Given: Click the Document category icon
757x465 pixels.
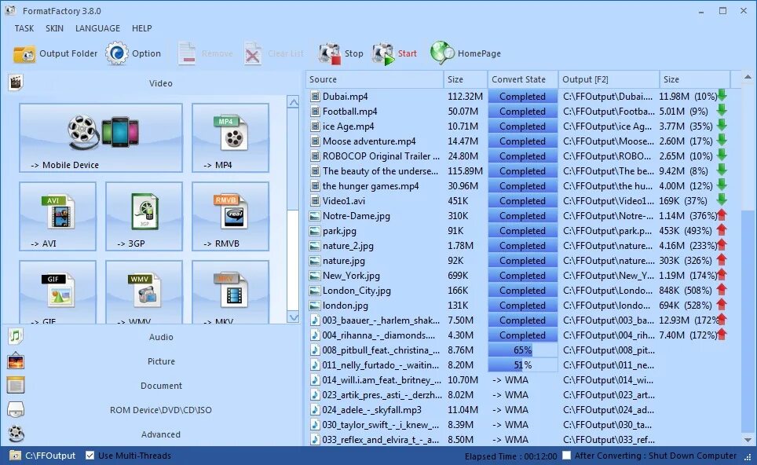Looking at the screenshot, I should coord(16,385).
